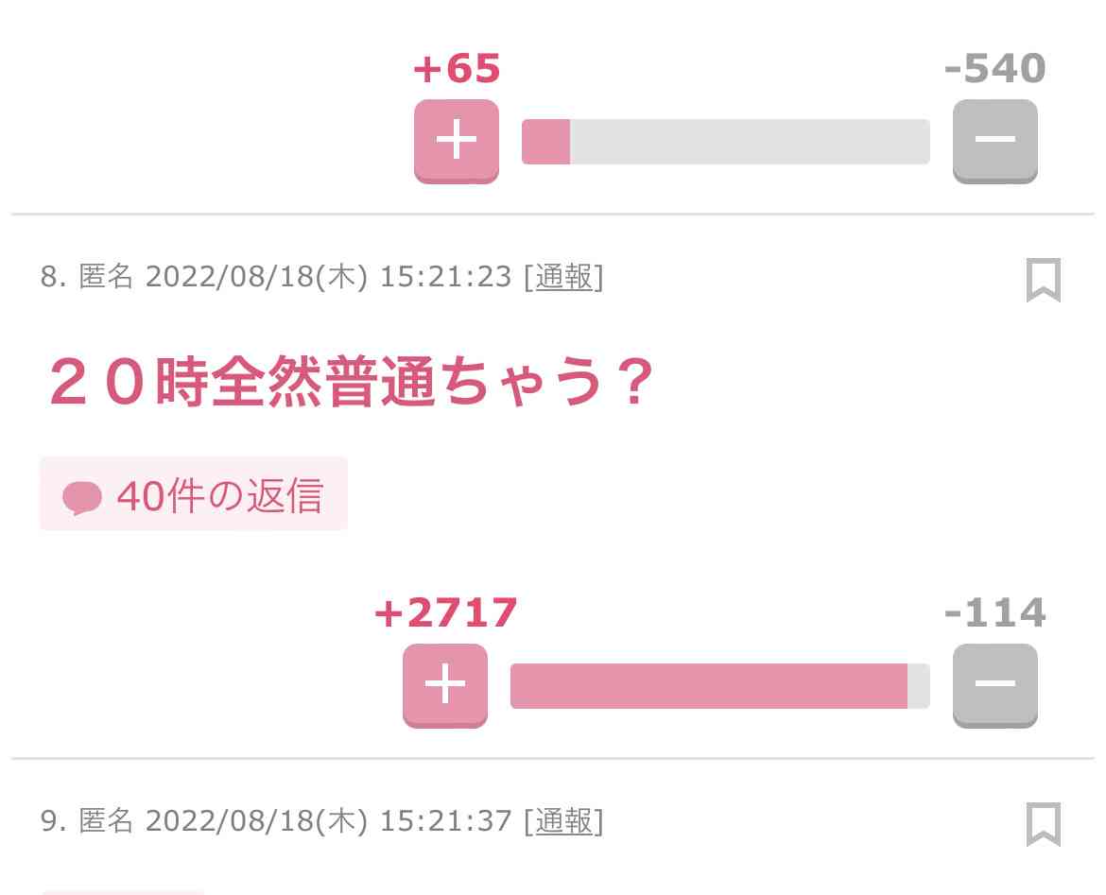Image resolution: width=1106 pixels, height=895 pixels.
Task: Expand the 40件の返信 replies
Action: (194, 493)
